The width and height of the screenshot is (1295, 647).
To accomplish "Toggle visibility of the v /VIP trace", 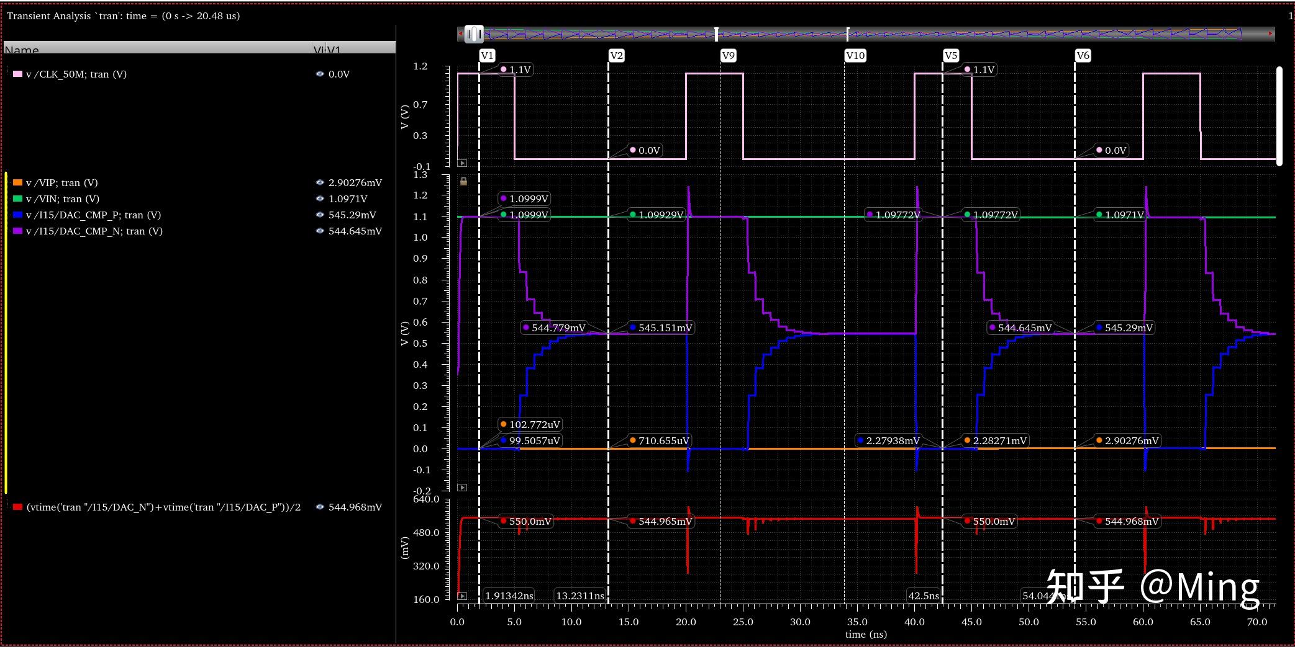I will pos(320,182).
